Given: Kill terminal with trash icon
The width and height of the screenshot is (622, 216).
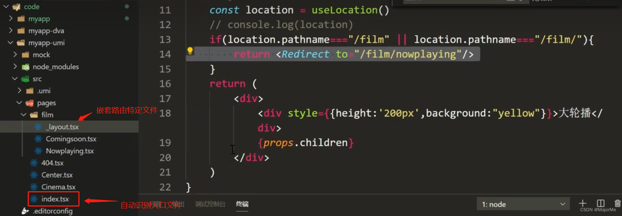Looking at the screenshot, I should point(617,204).
